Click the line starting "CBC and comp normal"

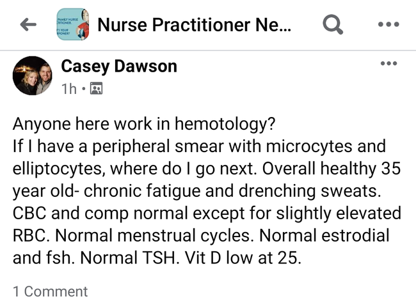click(207, 213)
